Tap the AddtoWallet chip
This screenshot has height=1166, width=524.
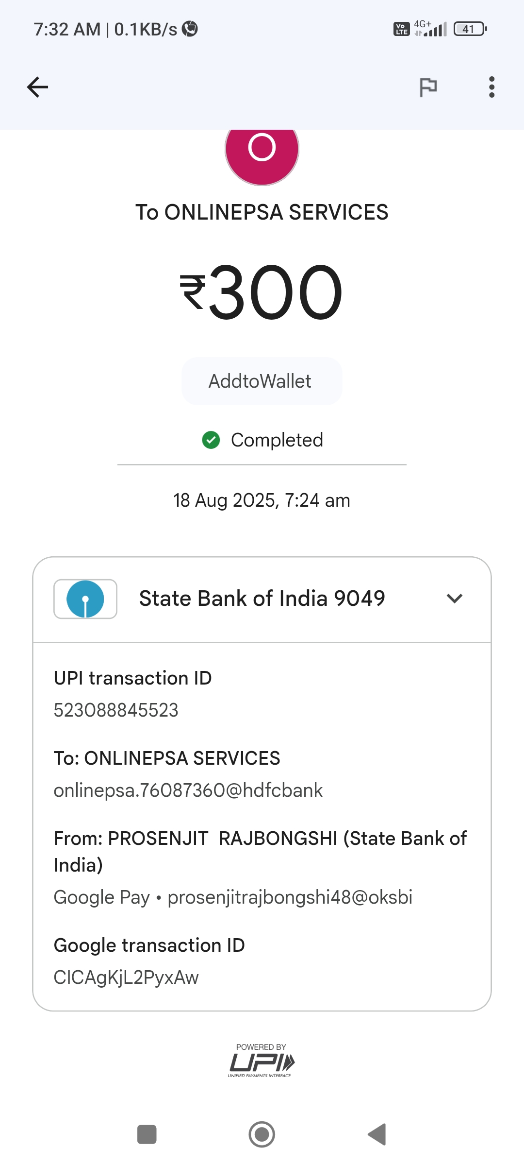click(262, 381)
